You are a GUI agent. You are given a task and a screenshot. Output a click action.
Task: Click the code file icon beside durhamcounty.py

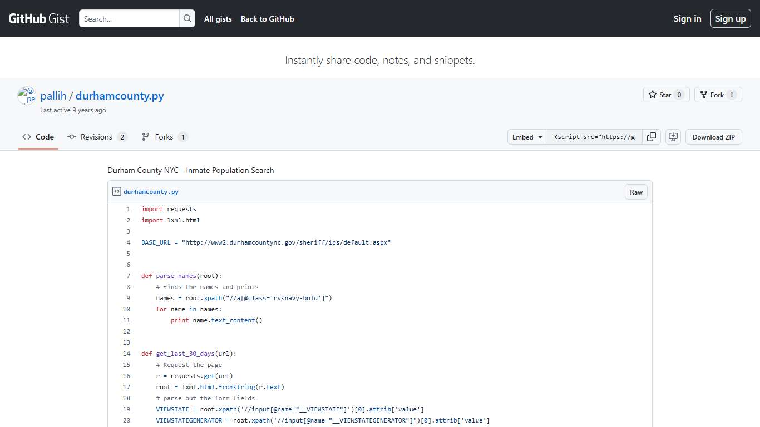116,191
